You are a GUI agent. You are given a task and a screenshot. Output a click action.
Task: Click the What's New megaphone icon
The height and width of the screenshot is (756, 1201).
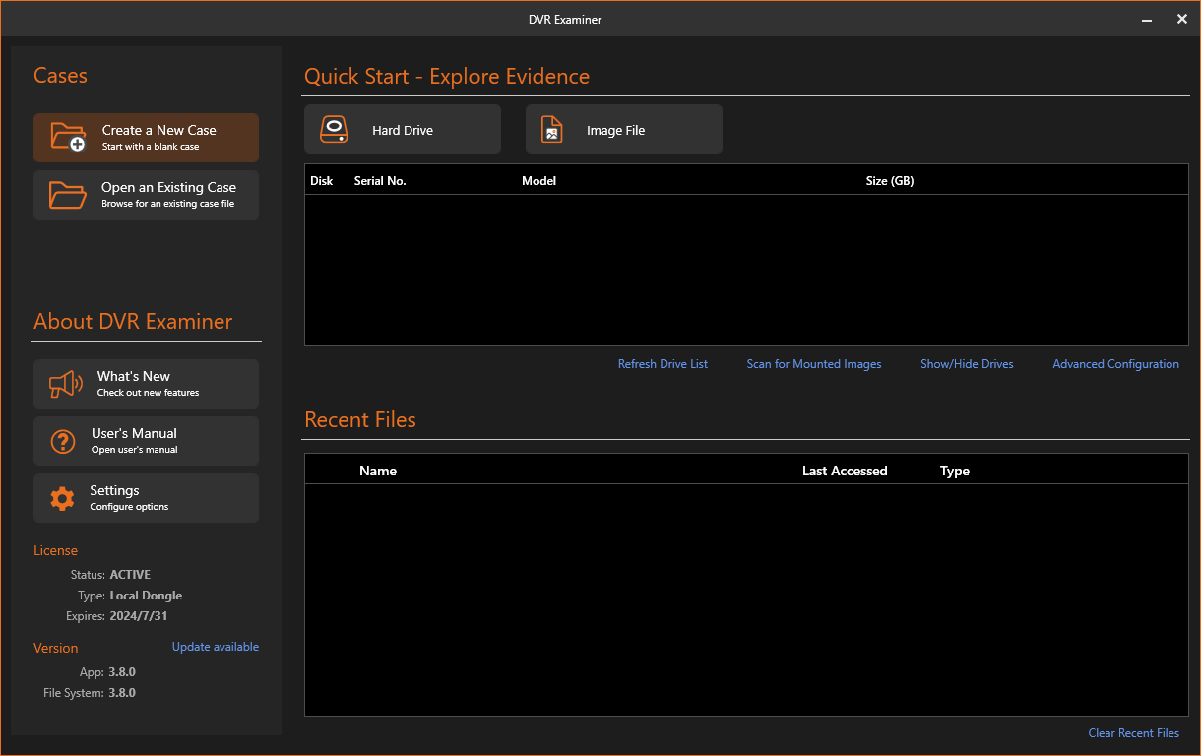(66, 384)
